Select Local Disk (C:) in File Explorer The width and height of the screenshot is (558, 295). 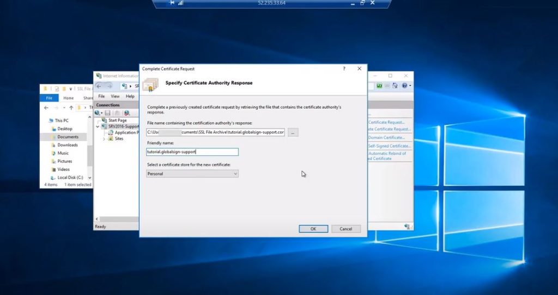click(70, 178)
